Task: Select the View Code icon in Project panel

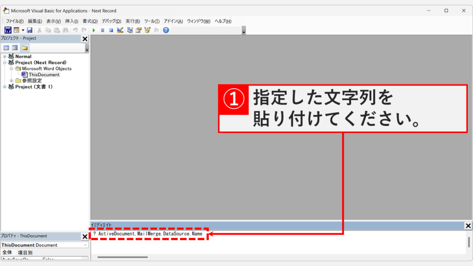Action: (x=6, y=48)
